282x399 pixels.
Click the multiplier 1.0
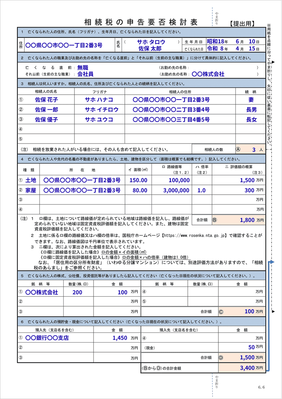(202, 190)
